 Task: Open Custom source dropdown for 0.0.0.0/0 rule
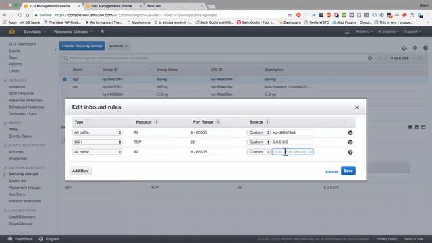[x=259, y=142]
